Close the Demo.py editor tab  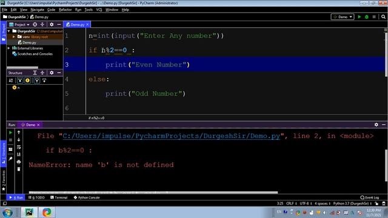click(x=87, y=25)
